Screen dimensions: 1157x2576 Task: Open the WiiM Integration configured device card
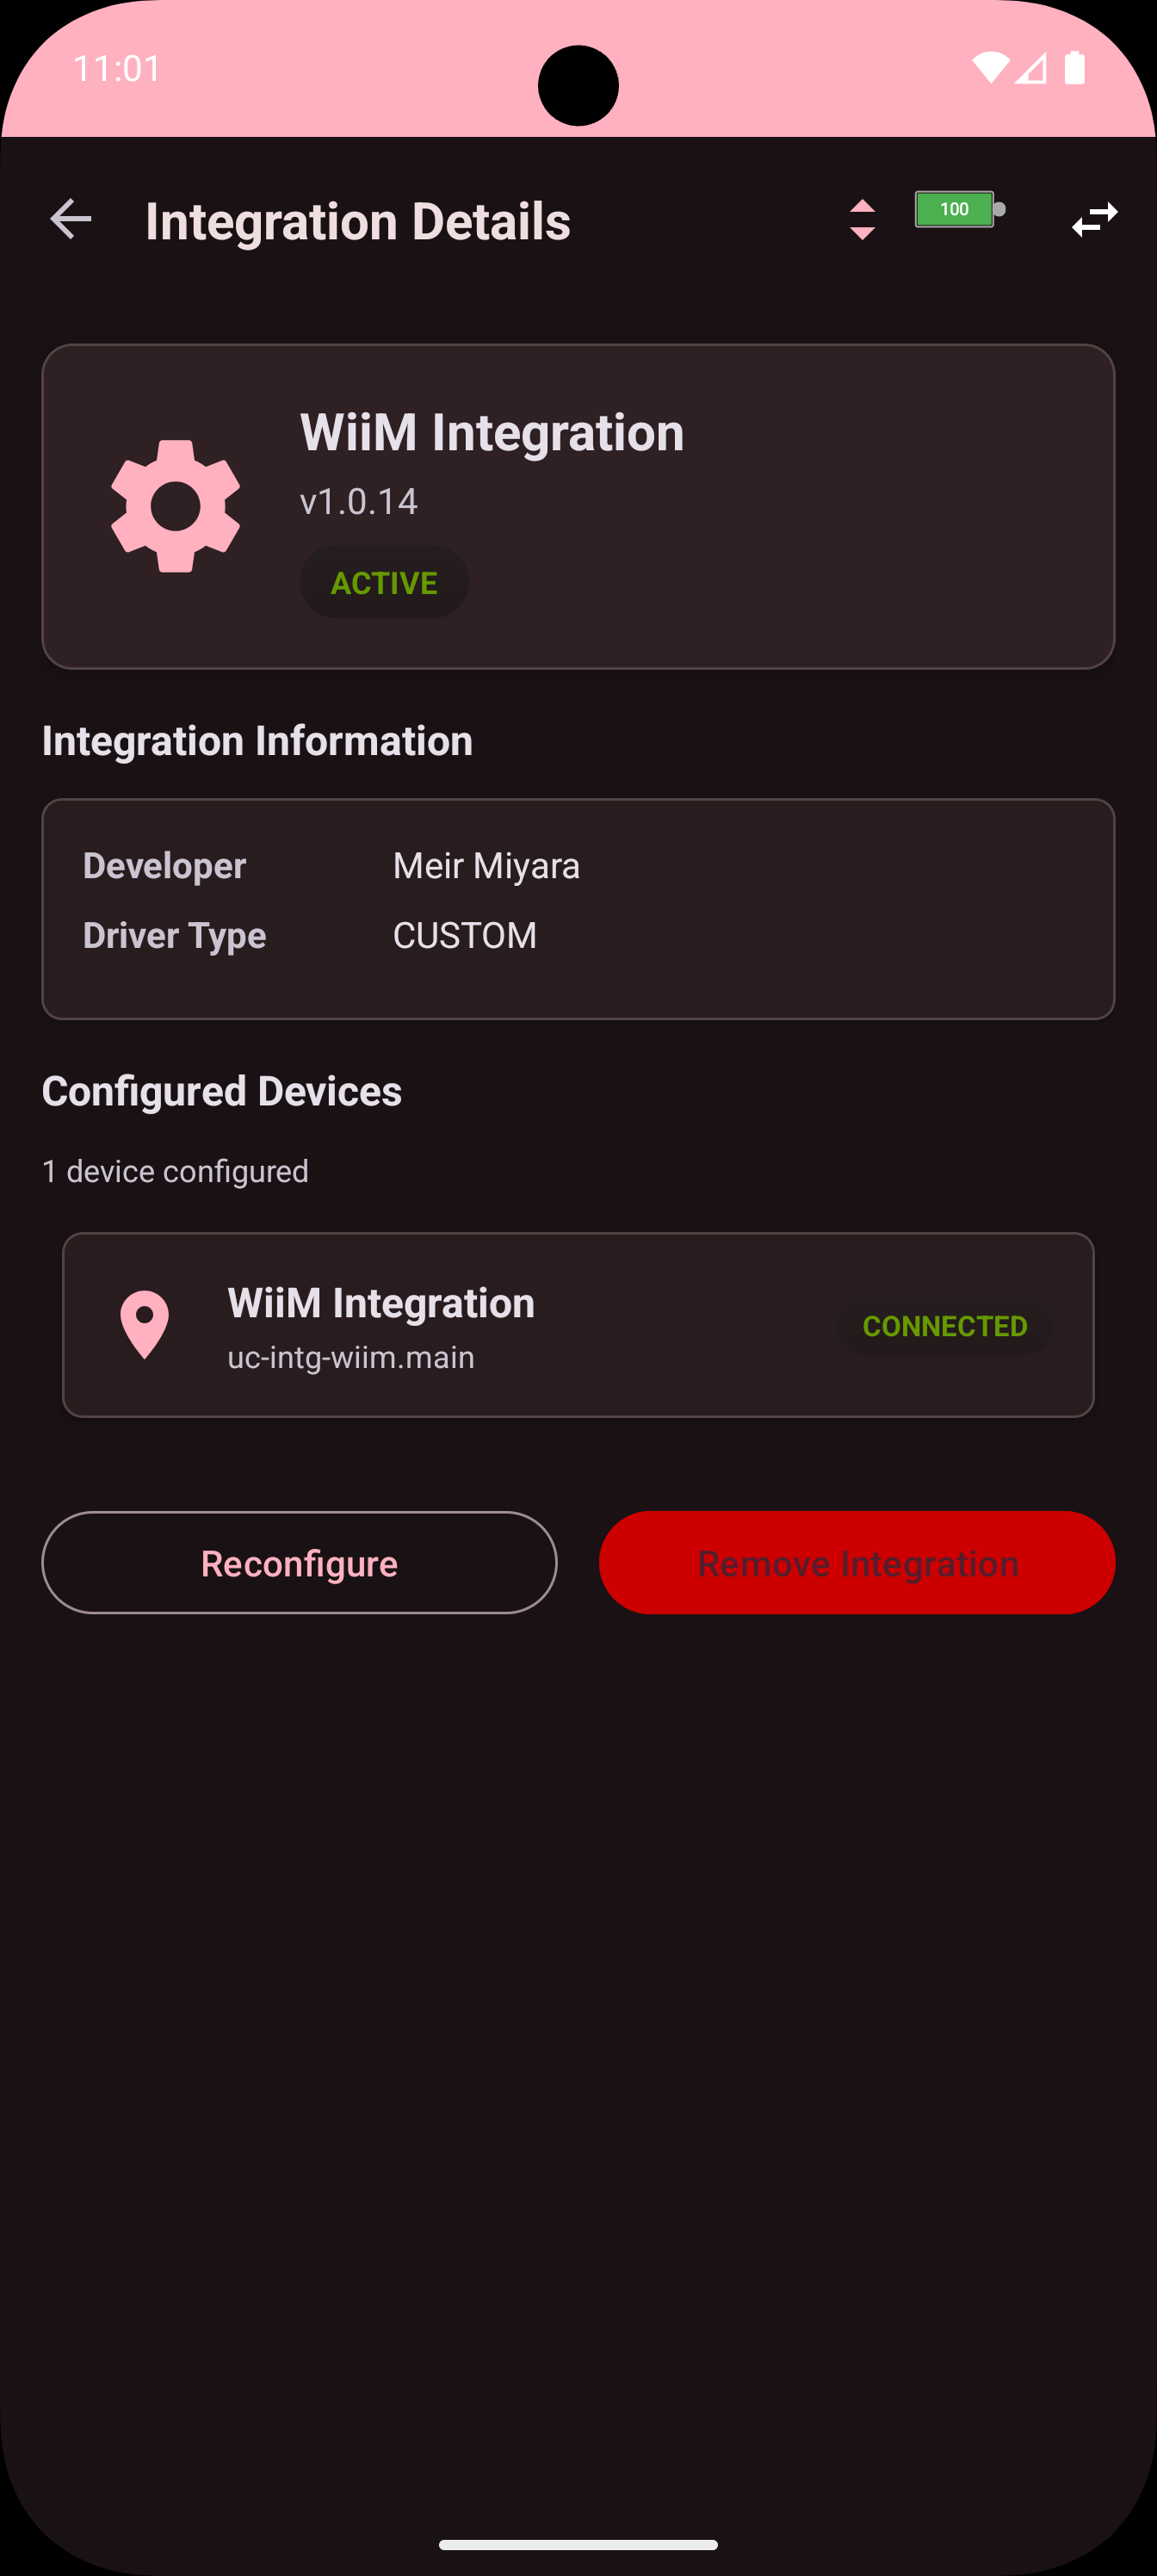point(578,1324)
